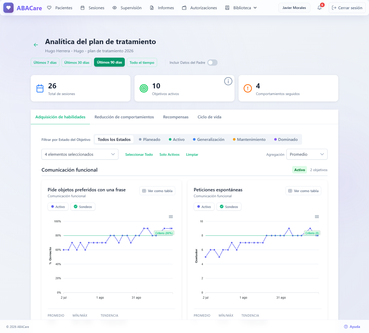Click Seleccionar Todo link
Viewport: 369px width, 333px height.
coord(139,154)
